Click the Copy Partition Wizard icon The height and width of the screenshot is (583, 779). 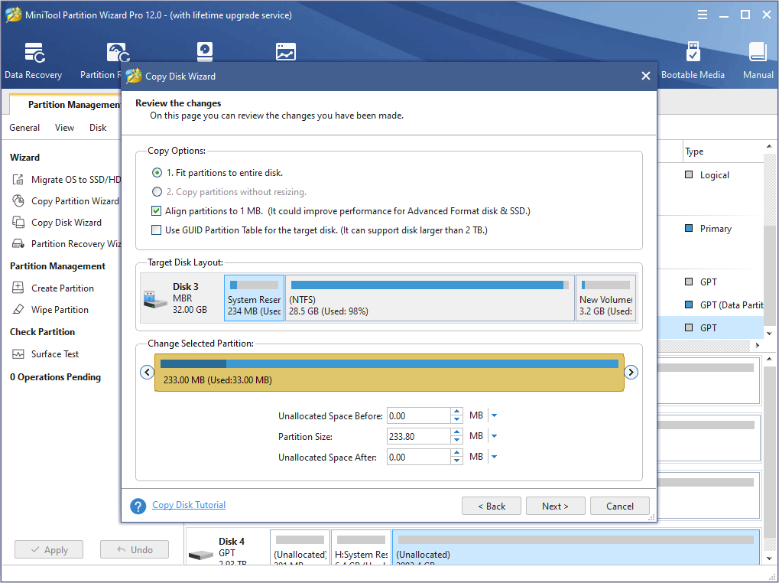[x=18, y=200]
